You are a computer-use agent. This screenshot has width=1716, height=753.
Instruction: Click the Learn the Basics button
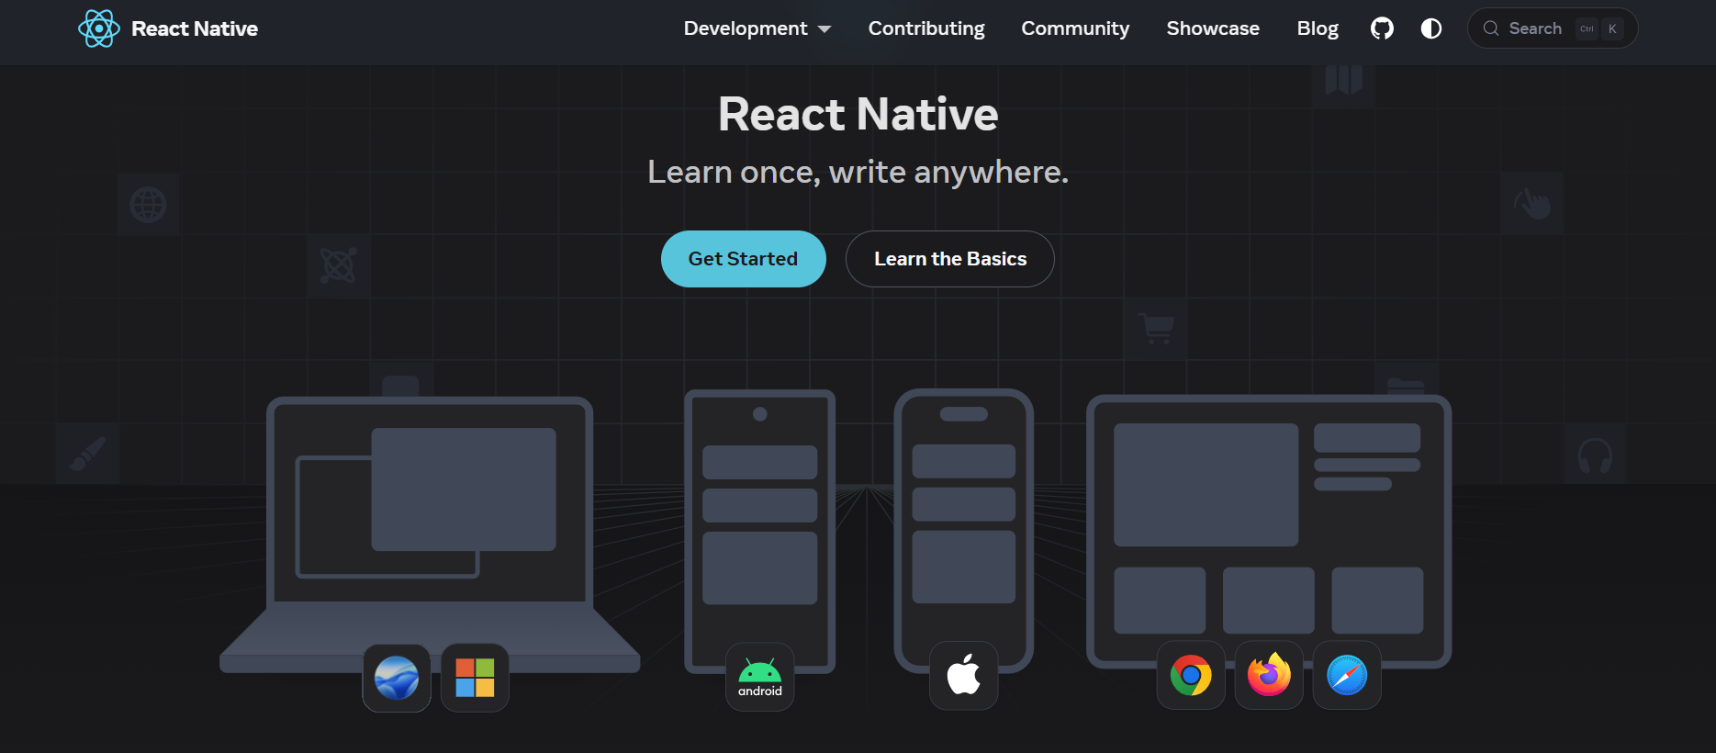tap(950, 259)
